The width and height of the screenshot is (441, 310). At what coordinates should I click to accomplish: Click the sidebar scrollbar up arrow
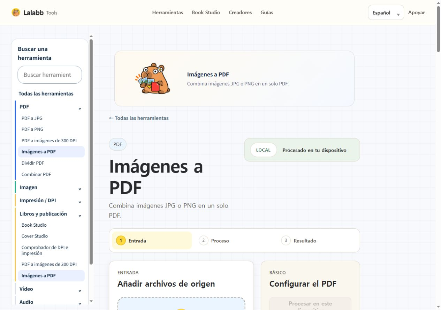91,36
